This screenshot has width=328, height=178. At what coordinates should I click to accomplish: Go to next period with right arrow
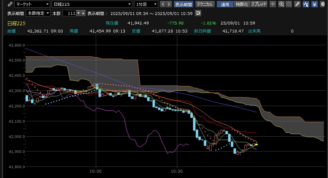pos(169,4)
